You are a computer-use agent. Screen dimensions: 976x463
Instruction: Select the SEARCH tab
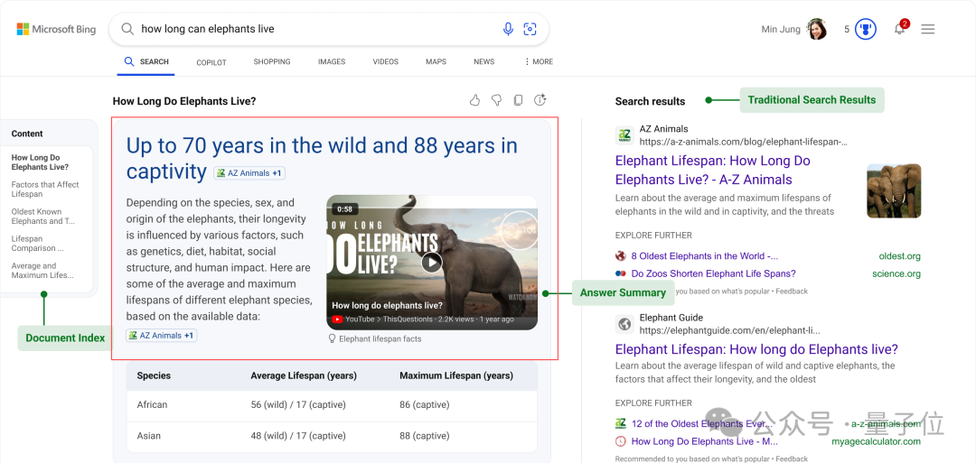(x=146, y=62)
